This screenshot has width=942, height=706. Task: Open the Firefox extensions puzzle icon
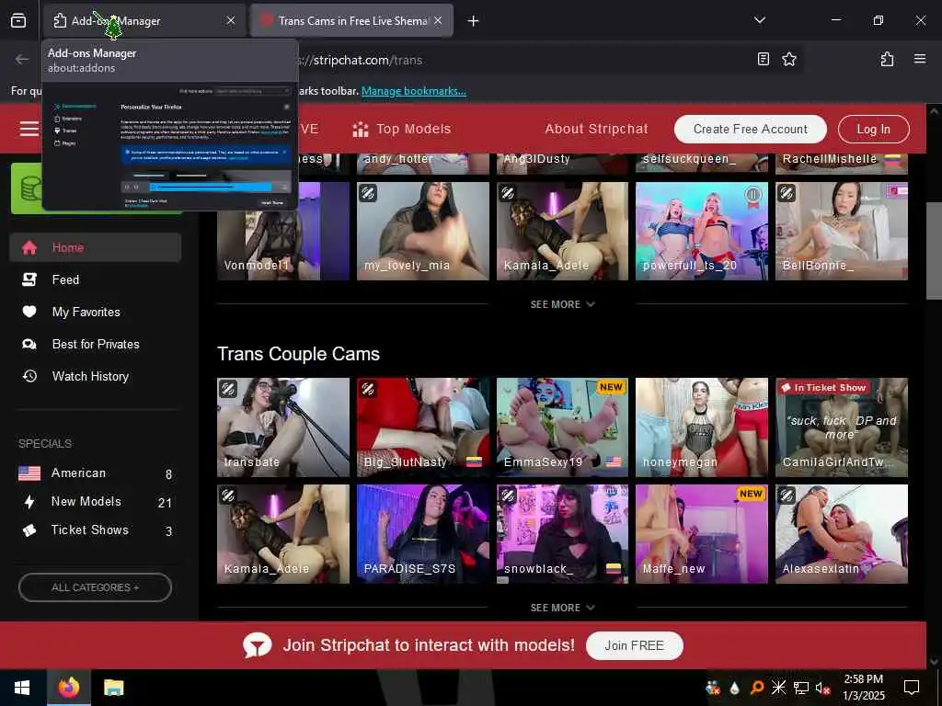[x=887, y=59]
